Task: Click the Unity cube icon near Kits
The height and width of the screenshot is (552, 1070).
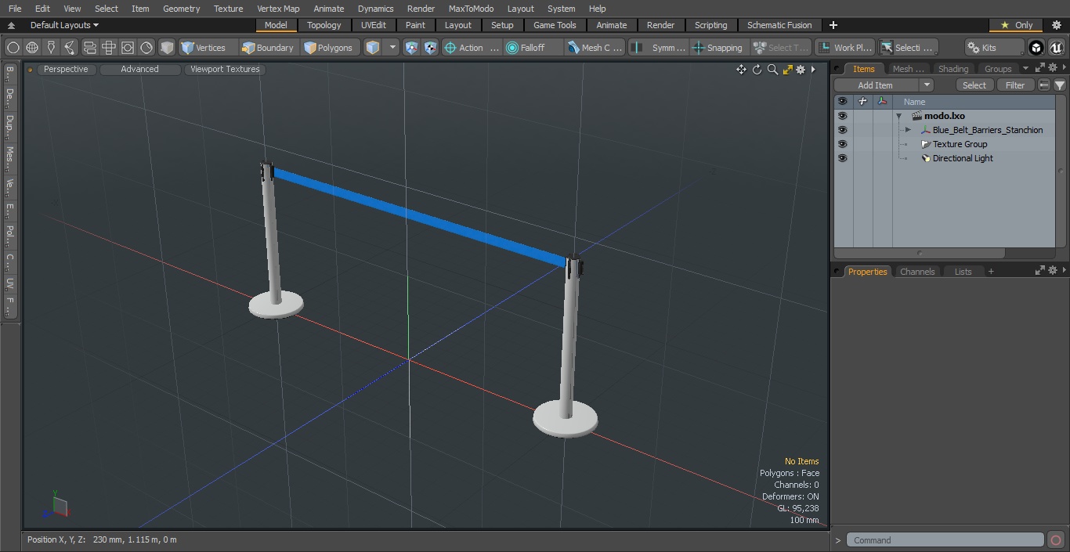Action: pyautogui.click(x=1036, y=48)
